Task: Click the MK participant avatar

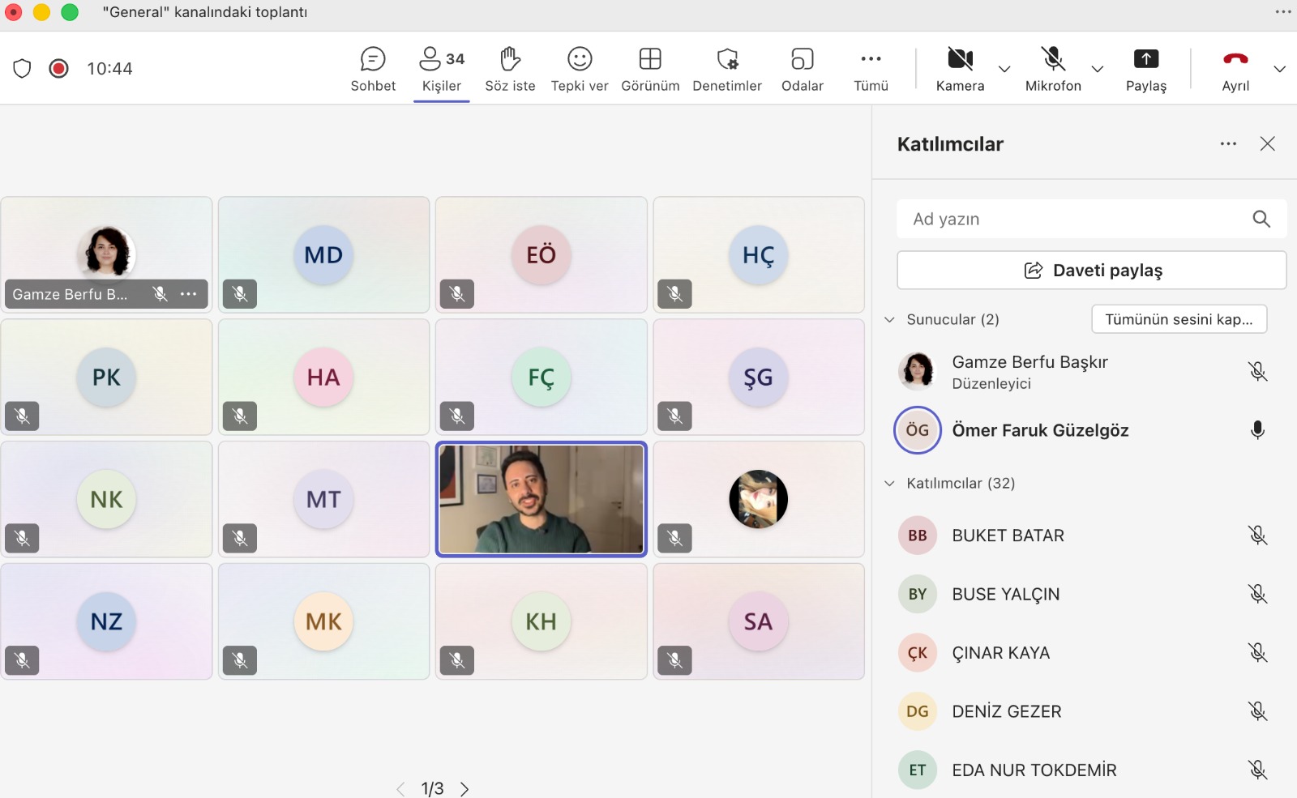Action: 323,621
